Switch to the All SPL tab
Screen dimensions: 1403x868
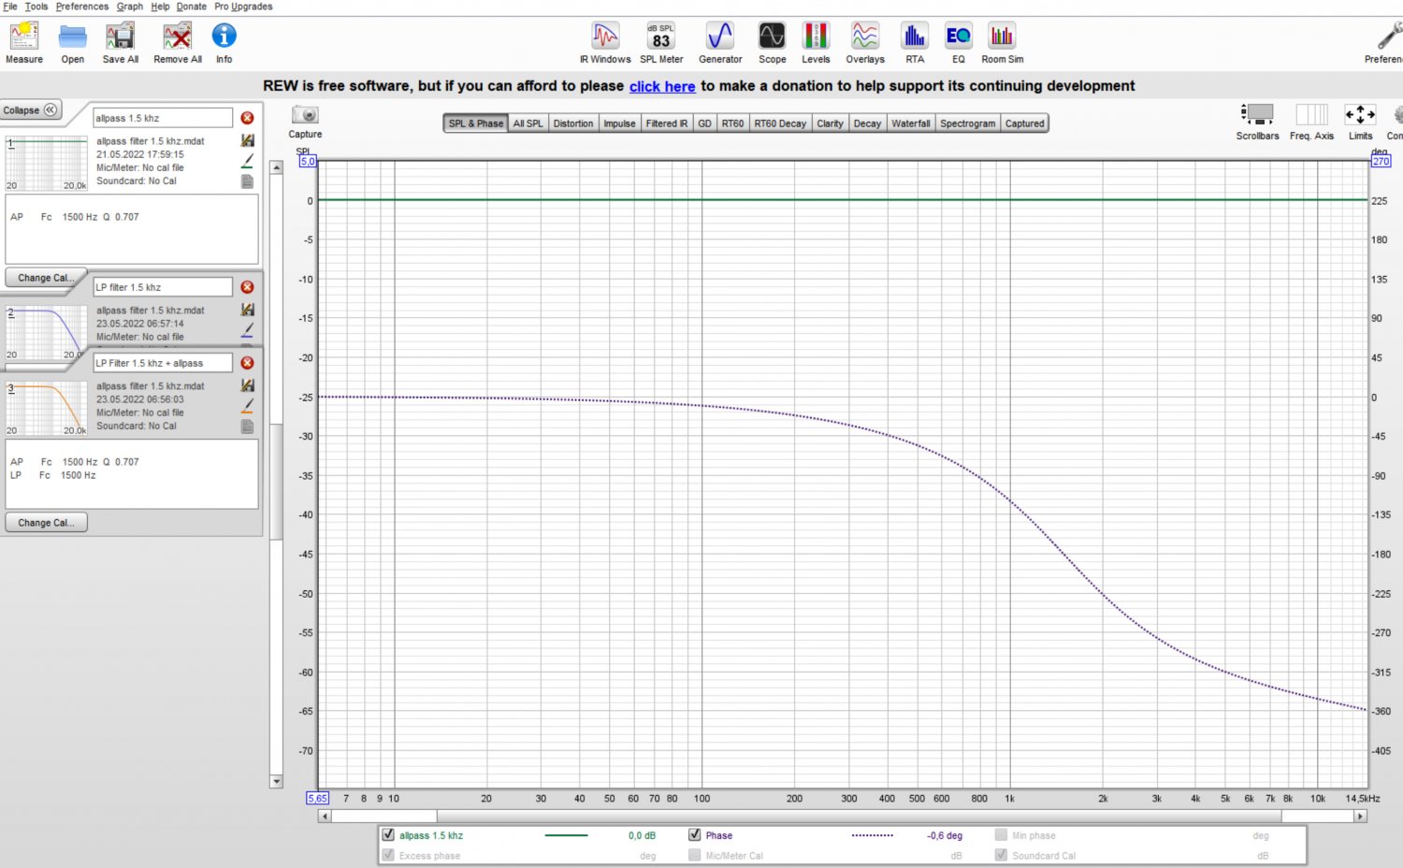(x=528, y=123)
